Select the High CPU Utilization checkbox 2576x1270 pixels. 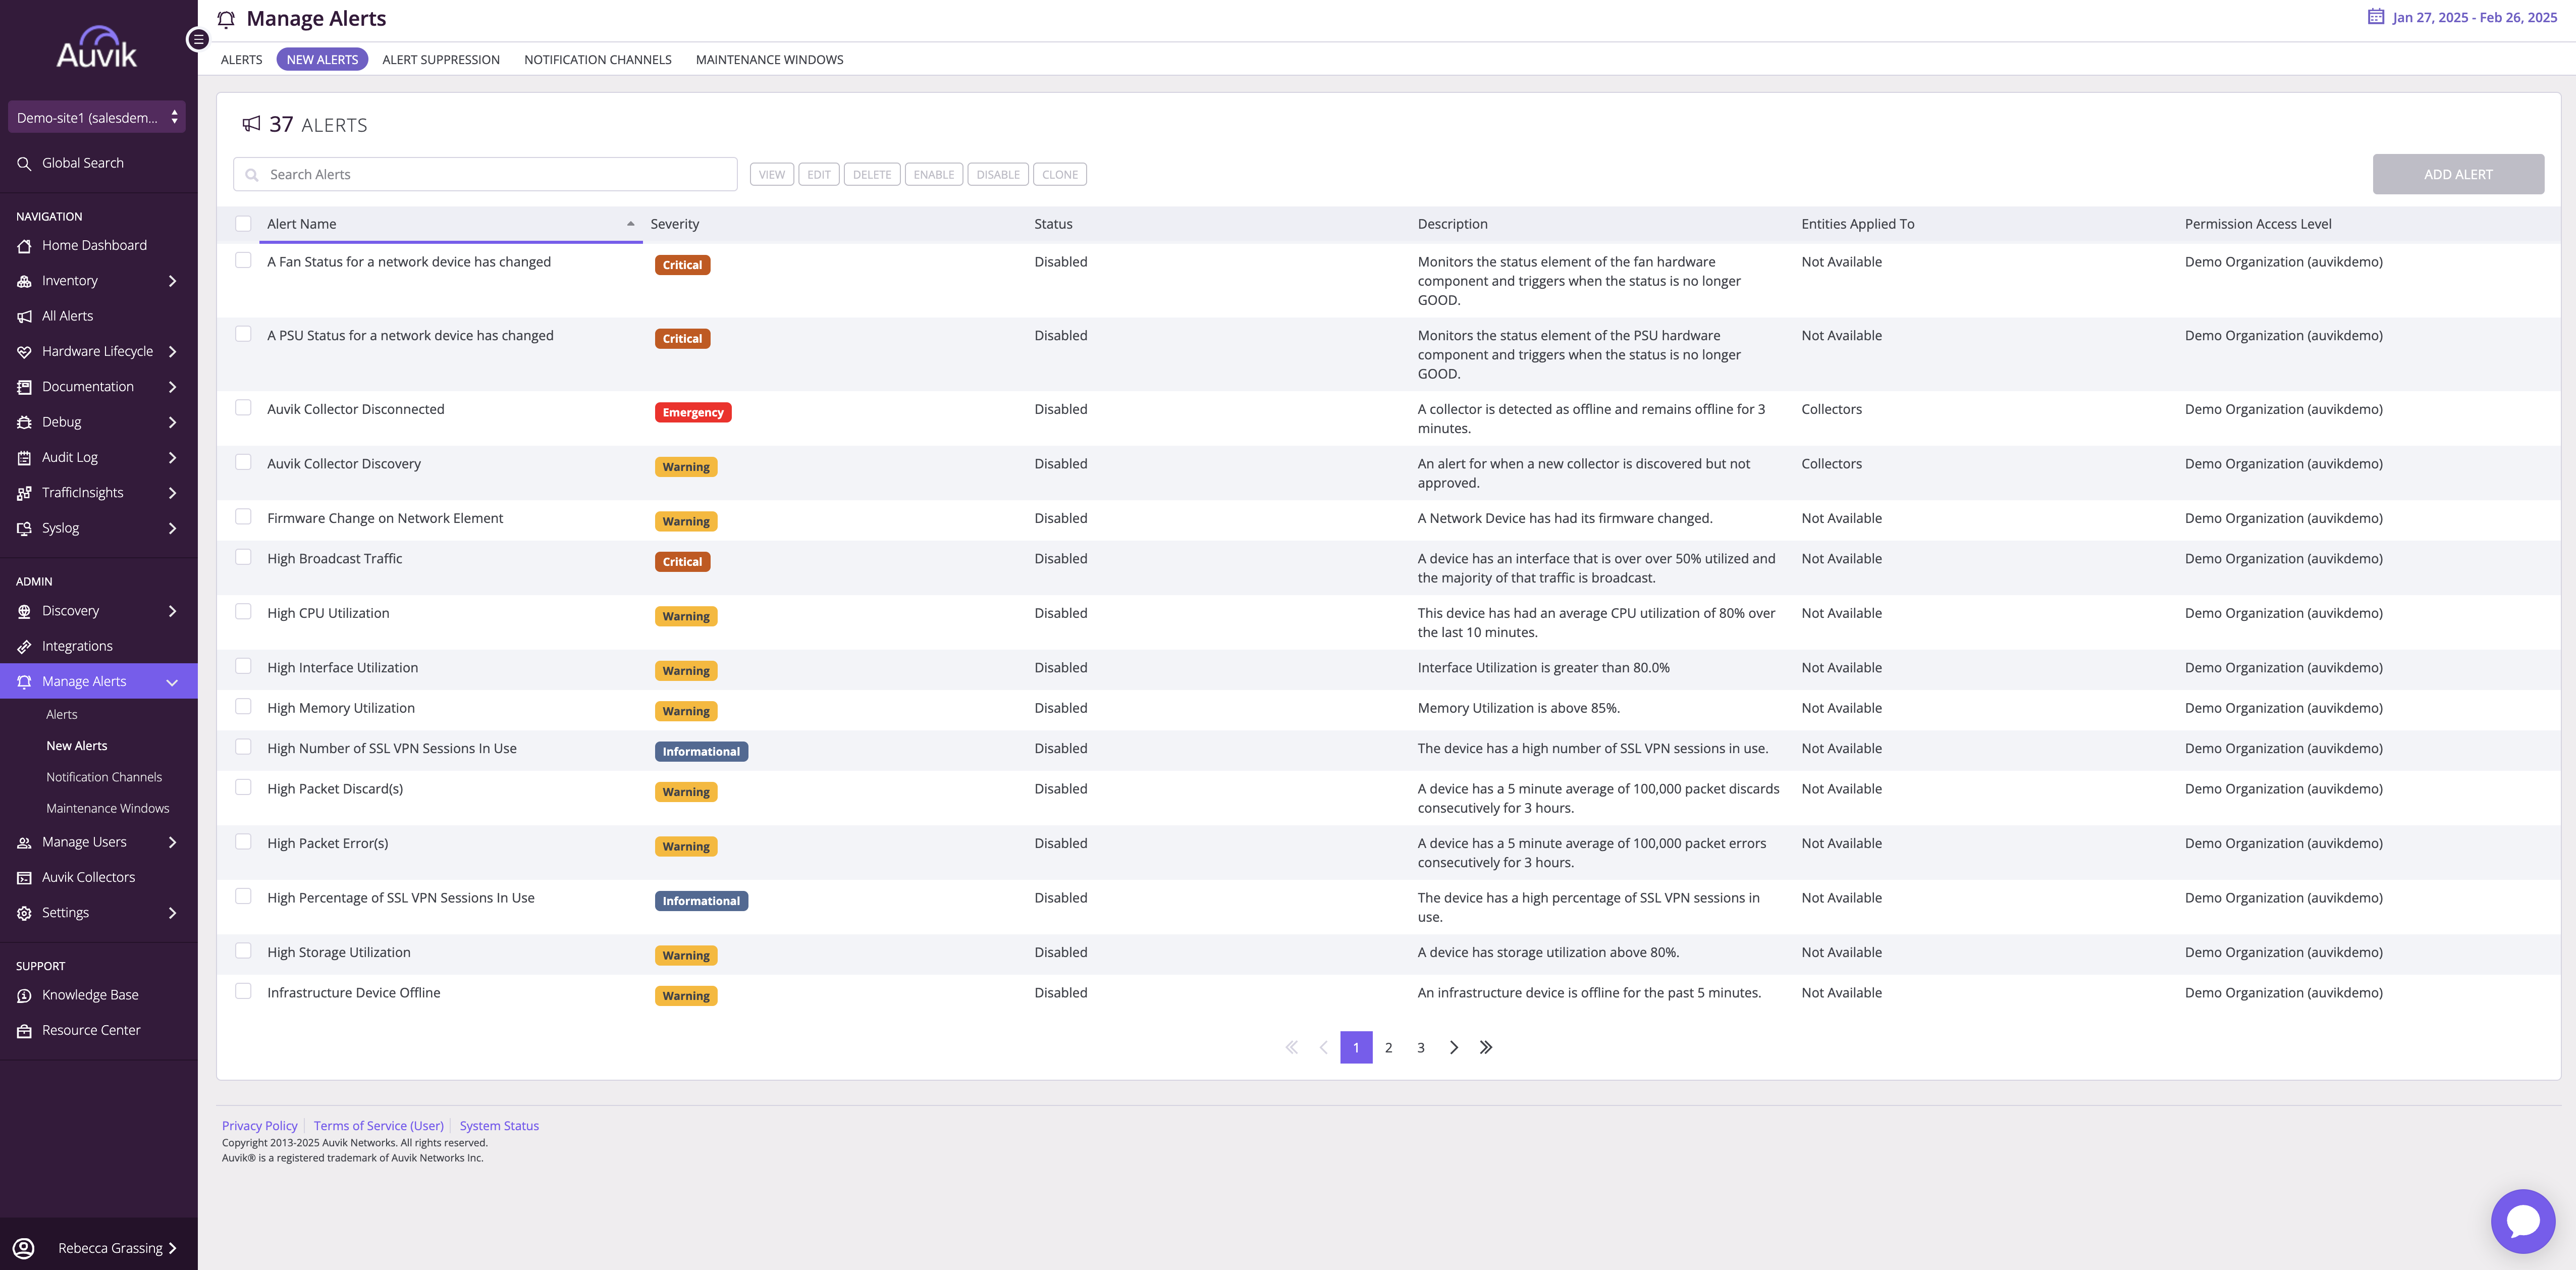[243, 612]
